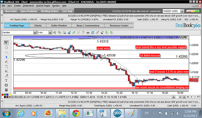Click the trade from chart dollar icon
202x118 pixels.
click(55, 33)
